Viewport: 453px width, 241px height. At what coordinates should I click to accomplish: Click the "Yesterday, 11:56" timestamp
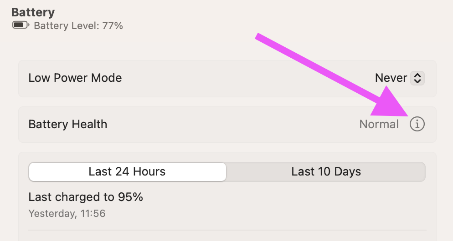pos(67,213)
